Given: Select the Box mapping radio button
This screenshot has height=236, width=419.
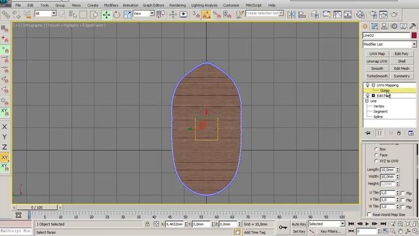Looking at the screenshot, I should (x=376, y=149).
